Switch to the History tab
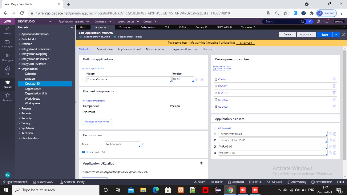Screen dimensions: 347x195 coord(207,49)
